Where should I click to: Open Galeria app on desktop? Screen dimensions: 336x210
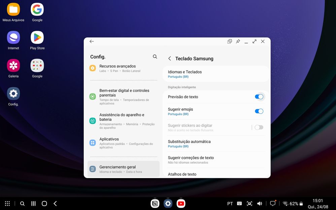point(13,66)
